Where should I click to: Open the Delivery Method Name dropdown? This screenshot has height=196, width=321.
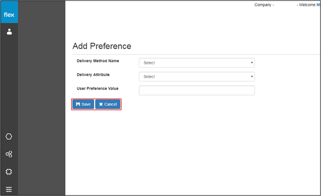point(197,63)
